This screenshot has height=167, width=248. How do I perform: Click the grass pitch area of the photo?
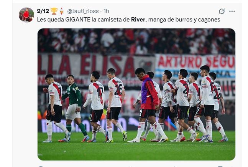(x=136, y=150)
